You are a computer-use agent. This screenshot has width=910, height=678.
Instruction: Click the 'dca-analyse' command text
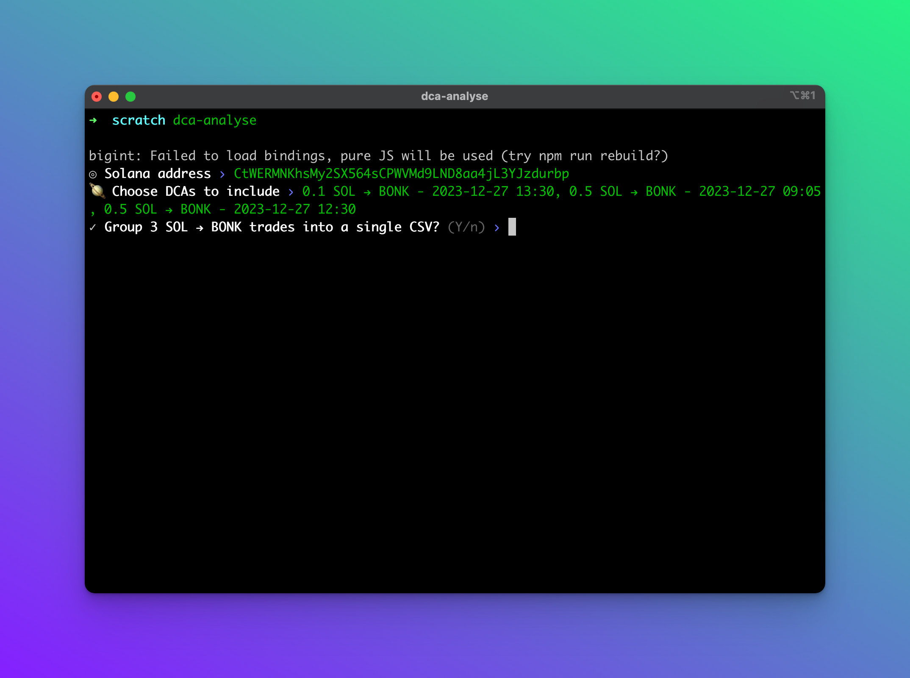coord(215,120)
